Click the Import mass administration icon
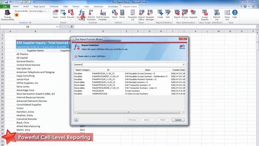 coord(177,15)
